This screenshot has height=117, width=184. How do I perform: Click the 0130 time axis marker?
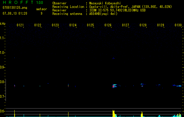click(178, 25)
